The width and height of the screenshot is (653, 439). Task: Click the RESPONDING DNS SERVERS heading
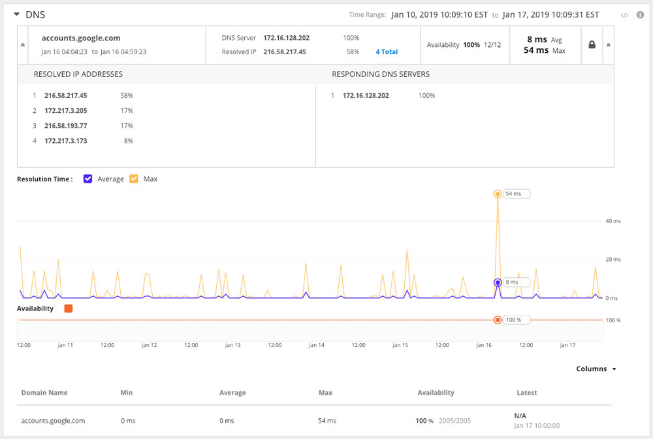click(x=381, y=74)
